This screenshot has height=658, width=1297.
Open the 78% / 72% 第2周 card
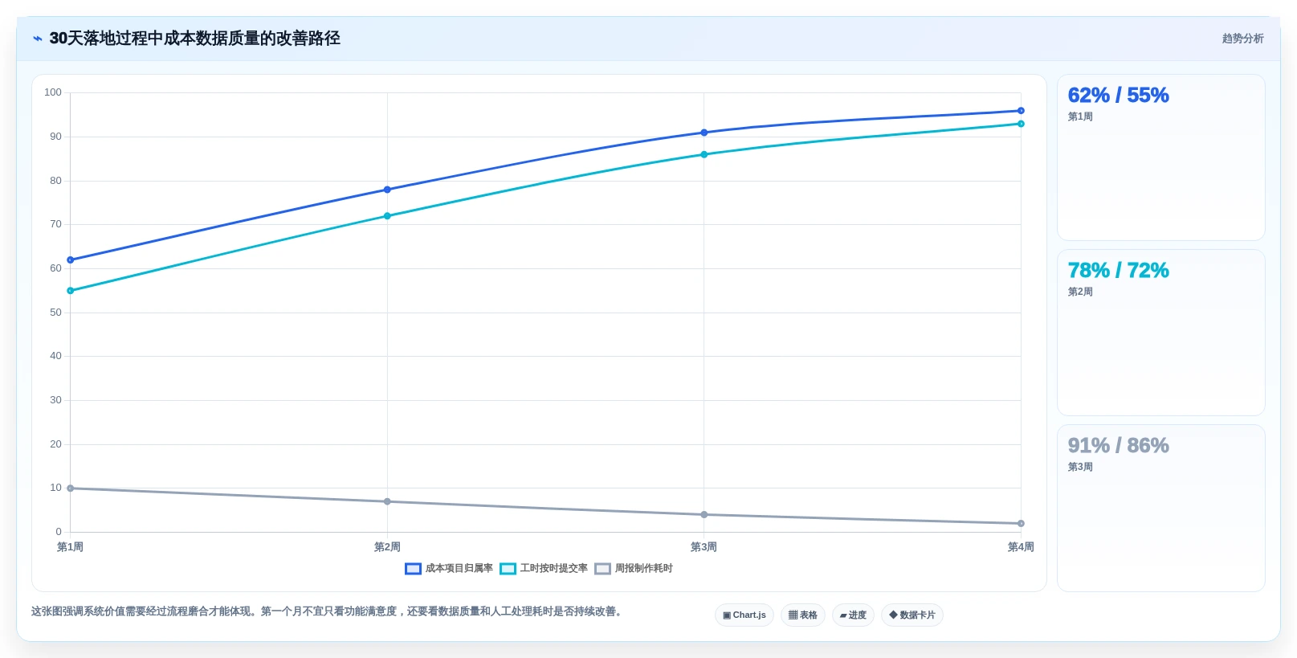tap(1161, 333)
